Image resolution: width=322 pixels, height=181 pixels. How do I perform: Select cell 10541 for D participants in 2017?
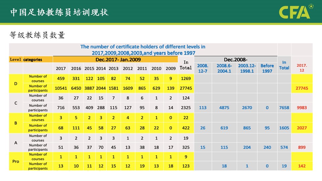(x=61, y=88)
